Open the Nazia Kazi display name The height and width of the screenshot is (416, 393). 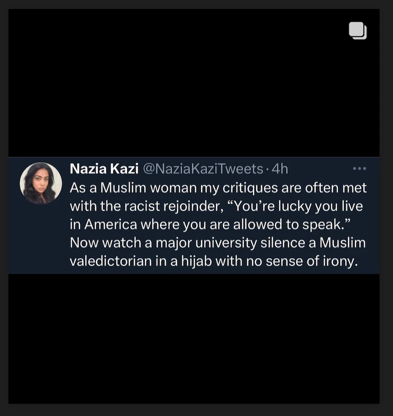[x=104, y=168]
